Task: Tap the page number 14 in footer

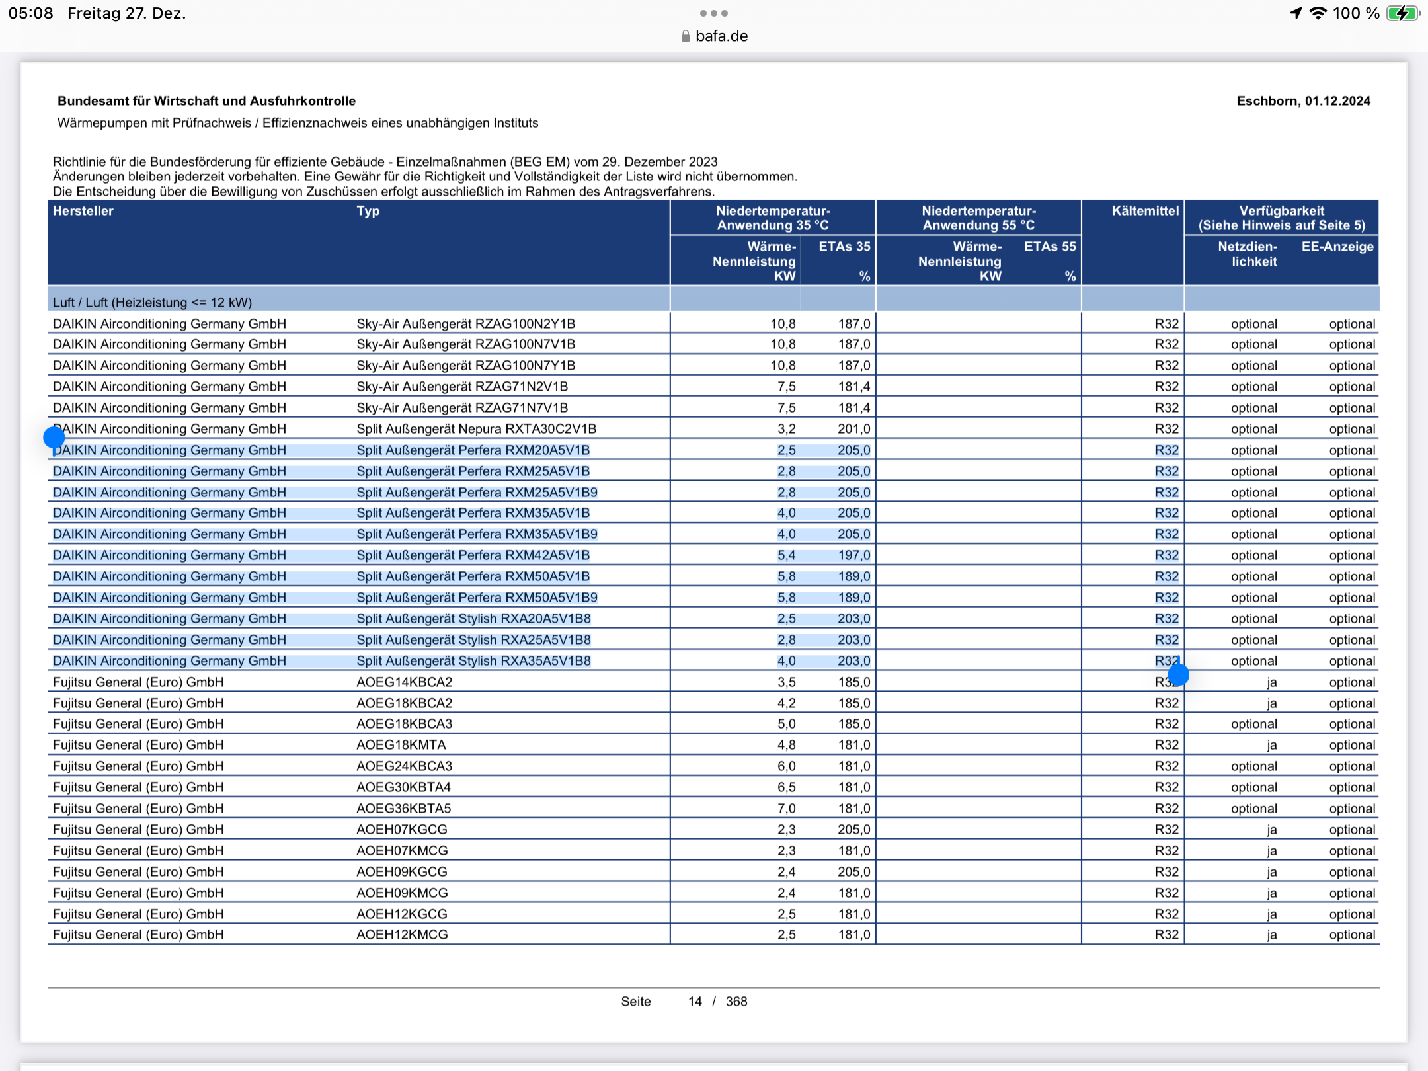Action: [695, 1001]
